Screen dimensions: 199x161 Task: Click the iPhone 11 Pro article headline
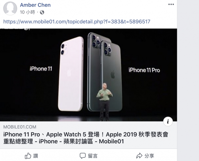86,138
